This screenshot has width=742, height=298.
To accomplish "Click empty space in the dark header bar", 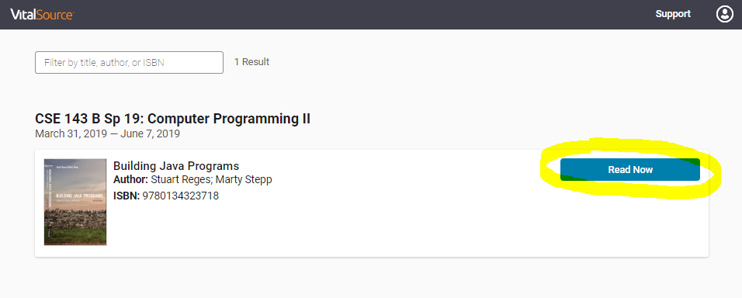I will pyautogui.click(x=359, y=14).
